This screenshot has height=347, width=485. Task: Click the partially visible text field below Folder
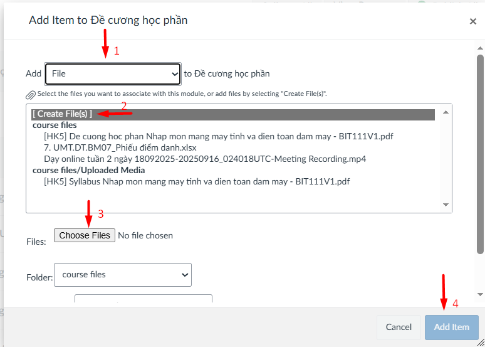pos(143,299)
